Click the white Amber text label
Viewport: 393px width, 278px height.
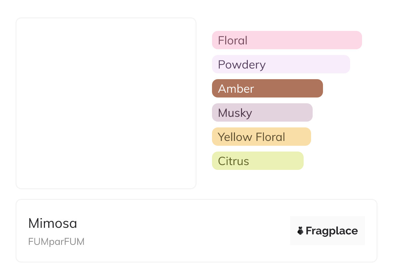[x=236, y=89]
